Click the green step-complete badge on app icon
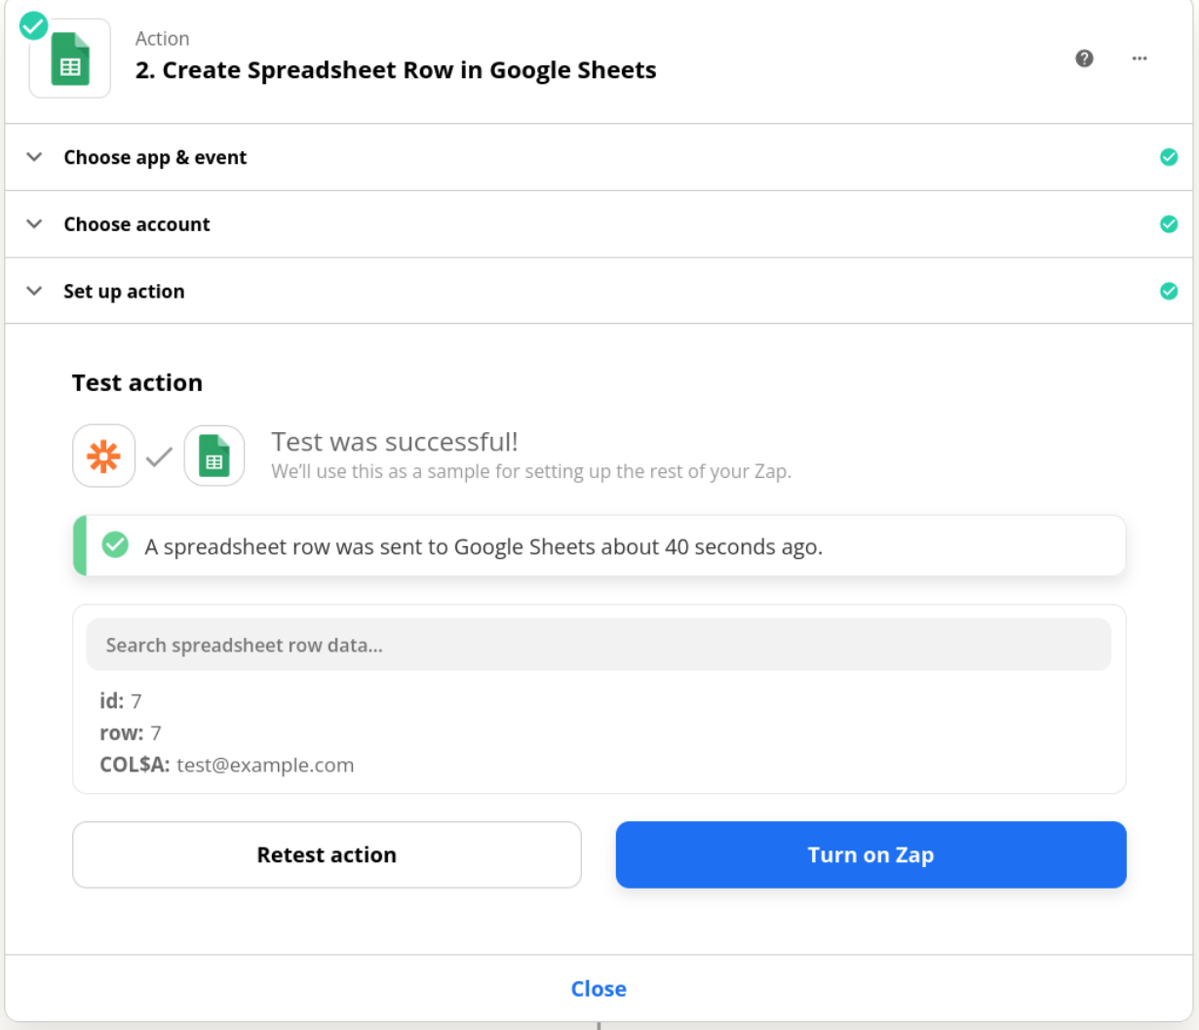Image resolution: width=1199 pixels, height=1030 pixels. pos(34,25)
